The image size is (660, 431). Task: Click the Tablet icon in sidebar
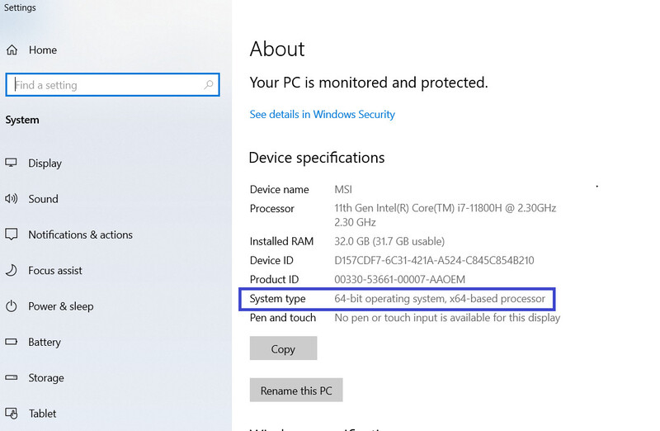click(x=12, y=414)
